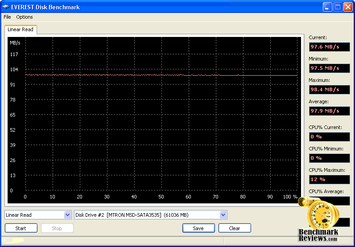Click the EVEREST disk icon in title bar
355x247 pixels.
click(6, 7)
